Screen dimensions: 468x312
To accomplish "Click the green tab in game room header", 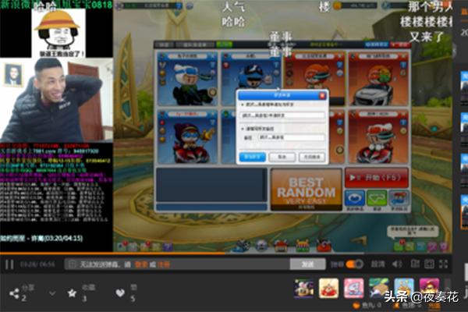I will click(224, 44).
